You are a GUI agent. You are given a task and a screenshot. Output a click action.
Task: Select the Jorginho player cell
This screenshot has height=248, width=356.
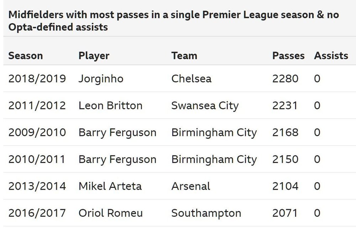pyautogui.click(x=101, y=79)
